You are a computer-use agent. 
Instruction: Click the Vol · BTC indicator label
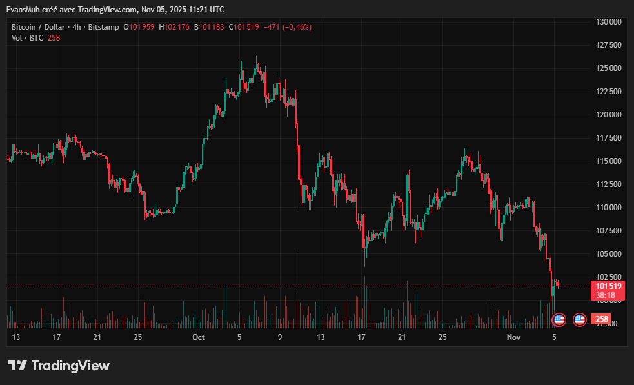(x=27, y=38)
